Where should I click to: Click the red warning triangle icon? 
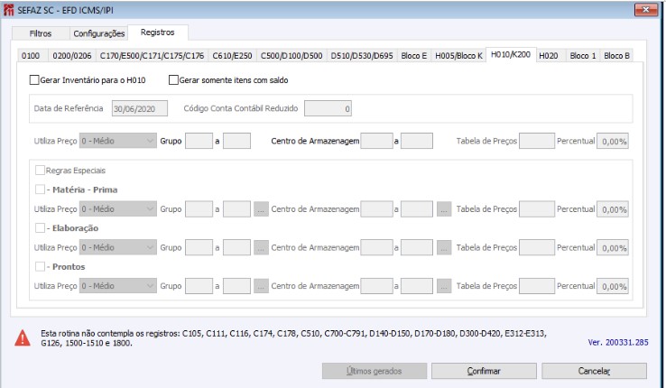coord(22,338)
